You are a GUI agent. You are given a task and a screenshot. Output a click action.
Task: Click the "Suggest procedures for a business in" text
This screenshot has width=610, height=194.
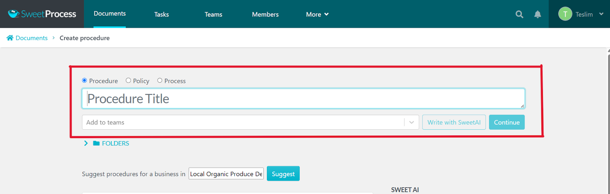133,174
